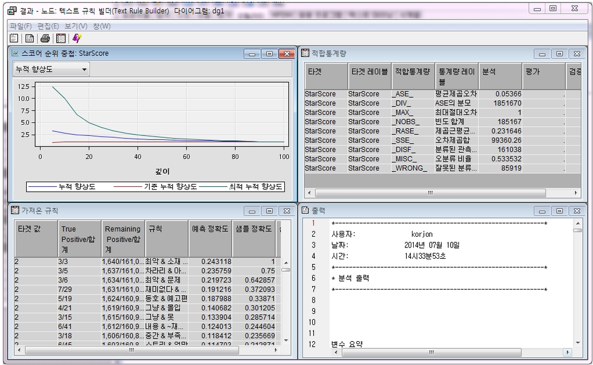Close the 적합통계량 panel
This screenshot has height=365, width=593.
pos(577,53)
